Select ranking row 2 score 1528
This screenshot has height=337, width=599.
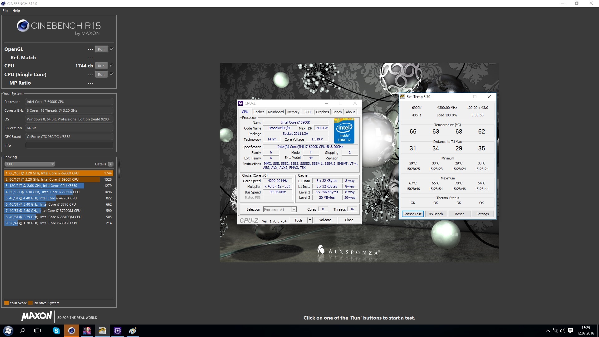pyautogui.click(x=58, y=179)
